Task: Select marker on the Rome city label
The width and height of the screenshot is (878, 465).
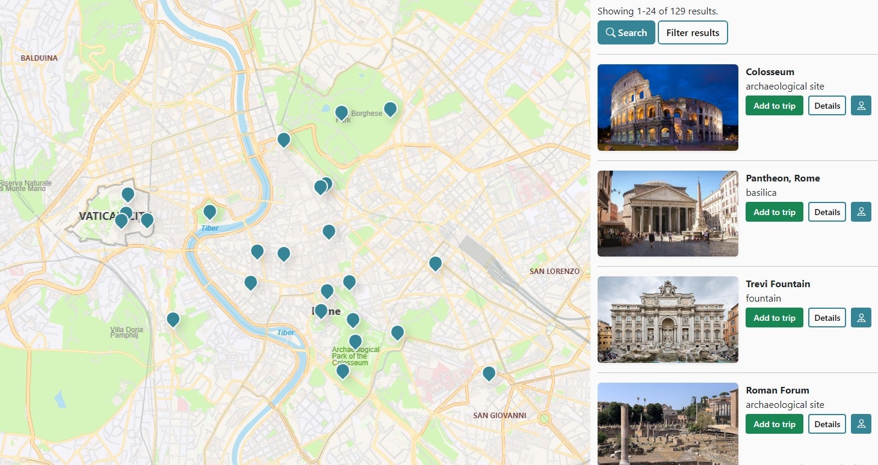Action: click(x=321, y=311)
